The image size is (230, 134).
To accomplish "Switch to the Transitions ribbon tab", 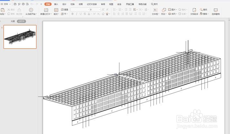I will pyautogui.click(x=72, y=4).
